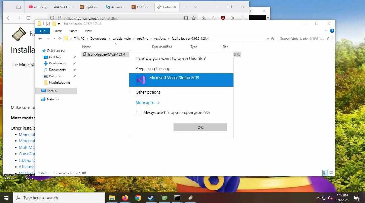
Task: Open the File menu in File Explorer
Action: (42, 31)
